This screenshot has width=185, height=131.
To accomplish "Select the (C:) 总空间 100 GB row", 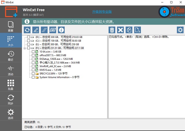I will [58, 41].
